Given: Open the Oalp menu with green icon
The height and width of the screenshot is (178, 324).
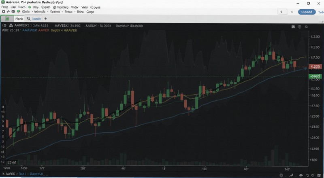Looking at the screenshot, I should (34, 7).
